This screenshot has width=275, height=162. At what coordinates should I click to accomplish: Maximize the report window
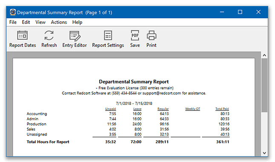pyautogui.click(x=240, y=12)
